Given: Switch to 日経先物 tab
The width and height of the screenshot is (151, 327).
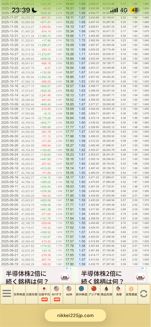Looking at the screenshot, I should pos(32,294).
